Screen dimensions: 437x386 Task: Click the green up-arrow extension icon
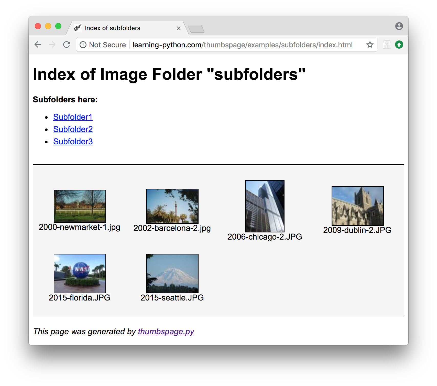(399, 45)
